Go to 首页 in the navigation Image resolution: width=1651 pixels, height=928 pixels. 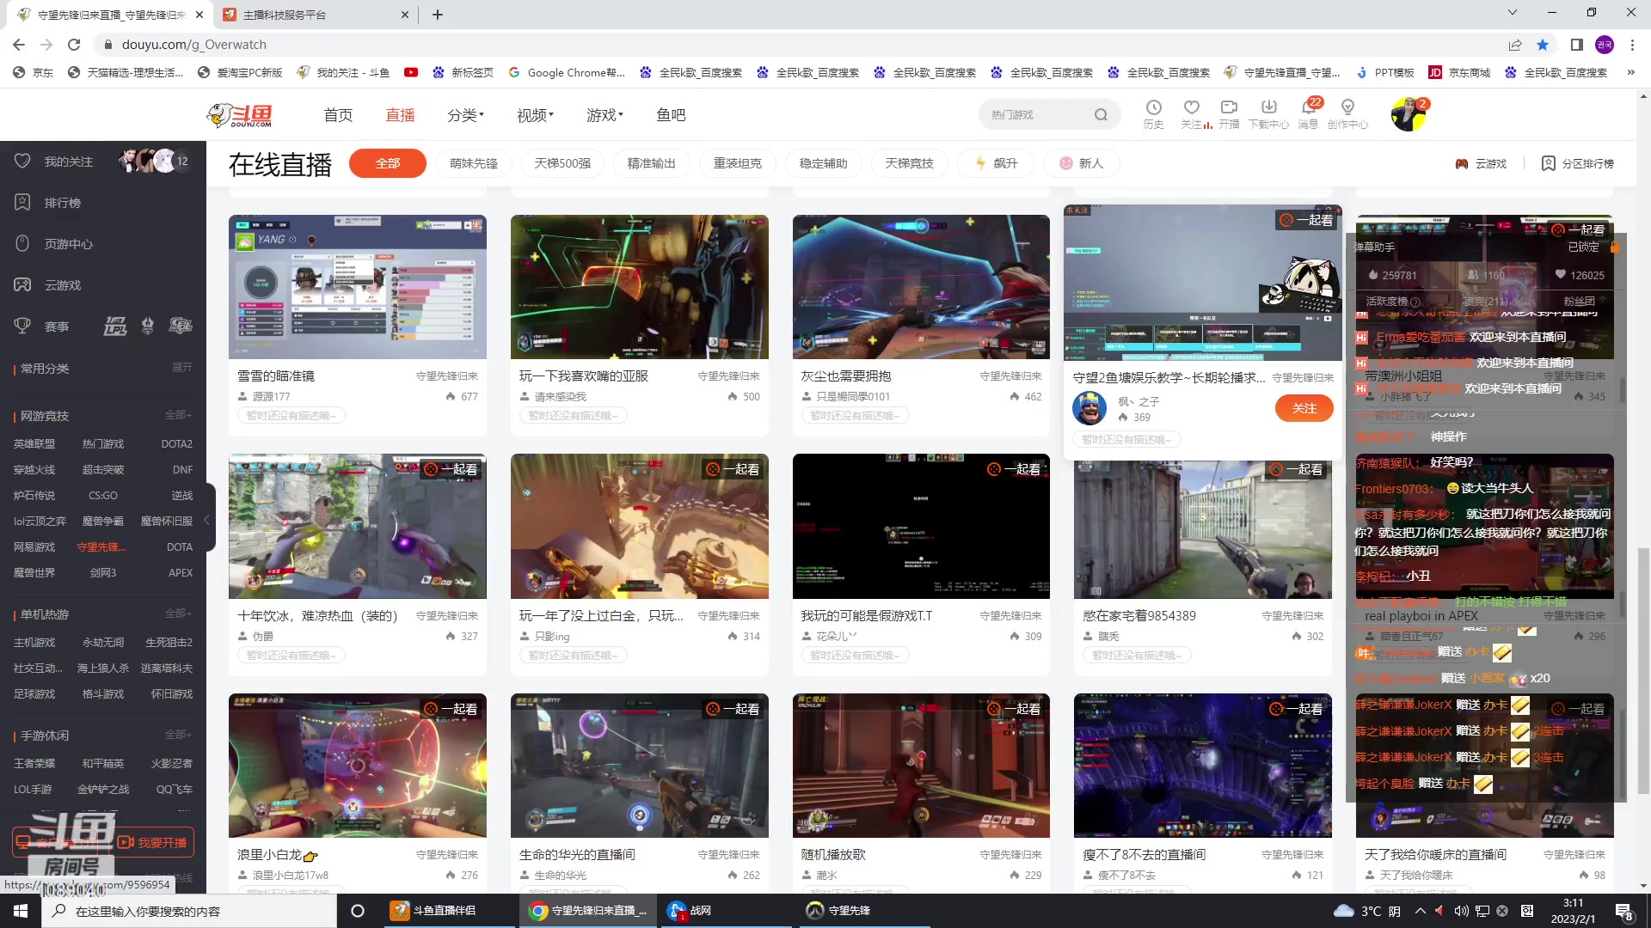pos(338,114)
